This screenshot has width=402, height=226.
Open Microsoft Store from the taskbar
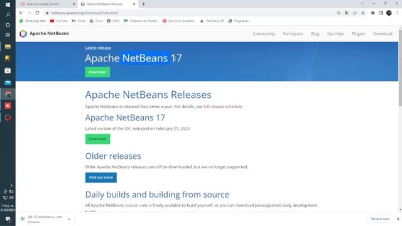click(8, 70)
